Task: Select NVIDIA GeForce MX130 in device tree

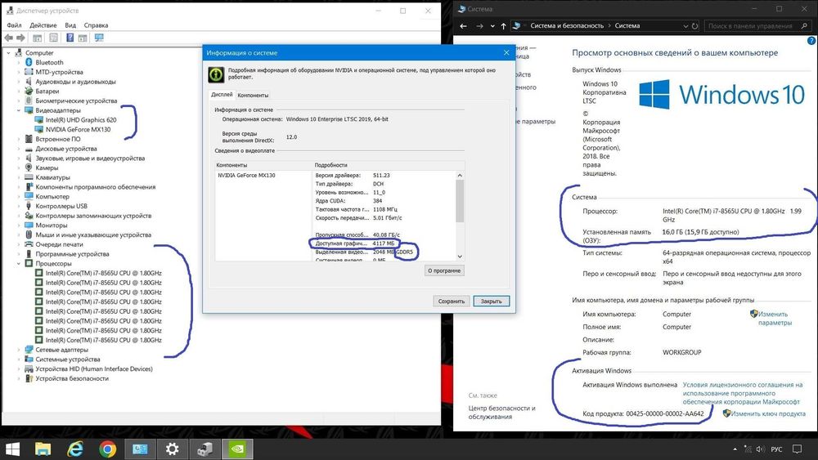Action: pos(78,129)
